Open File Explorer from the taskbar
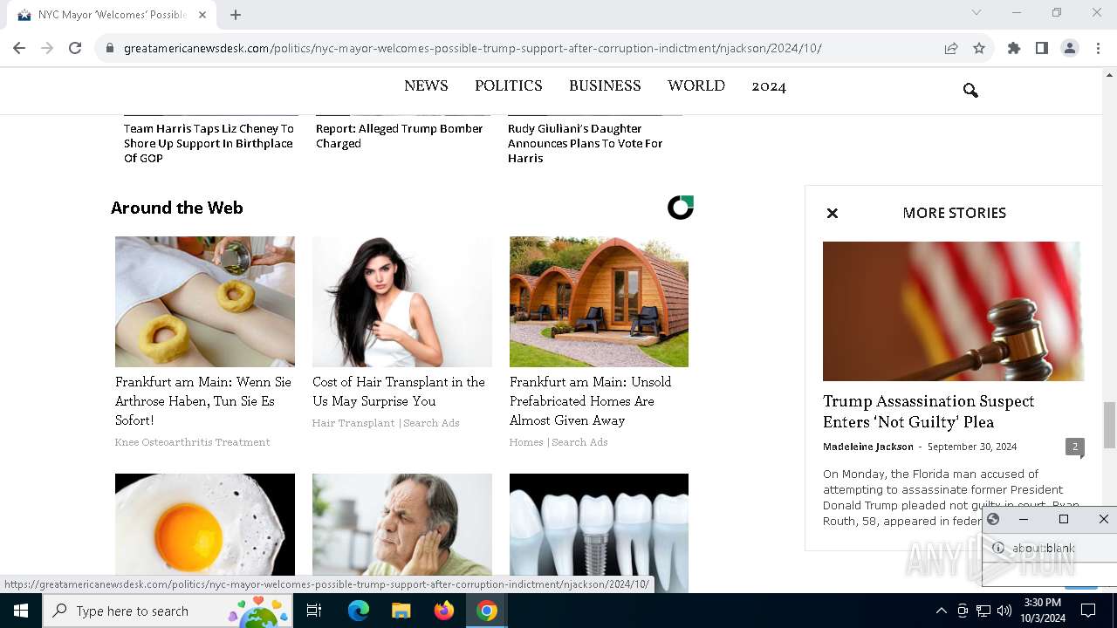Viewport: 1117px width, 628px height. pyautogui.click(x=401, y=611)
